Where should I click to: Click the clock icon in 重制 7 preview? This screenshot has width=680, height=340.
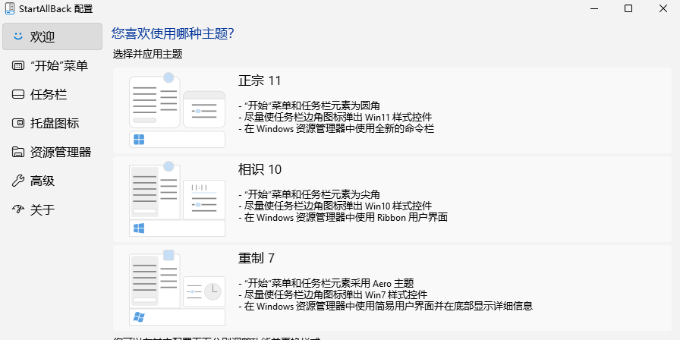click(213, 291)
